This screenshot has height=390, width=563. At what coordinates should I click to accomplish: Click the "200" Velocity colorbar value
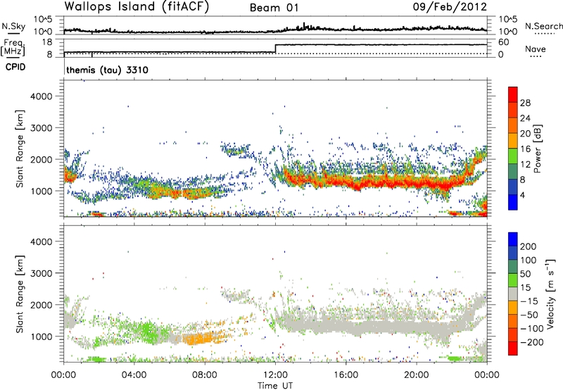[529, 246]
